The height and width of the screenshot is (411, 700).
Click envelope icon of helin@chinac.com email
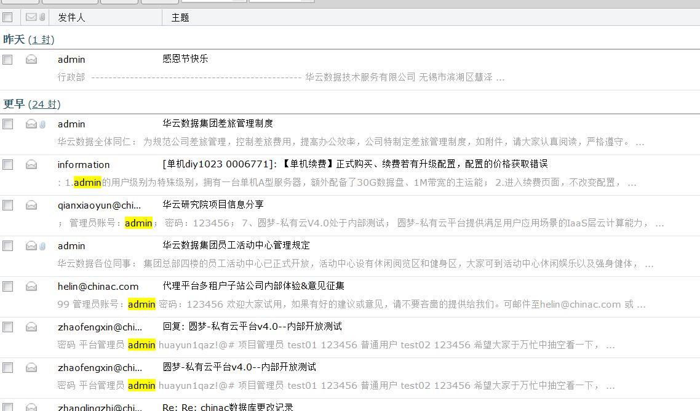[31, 286]
